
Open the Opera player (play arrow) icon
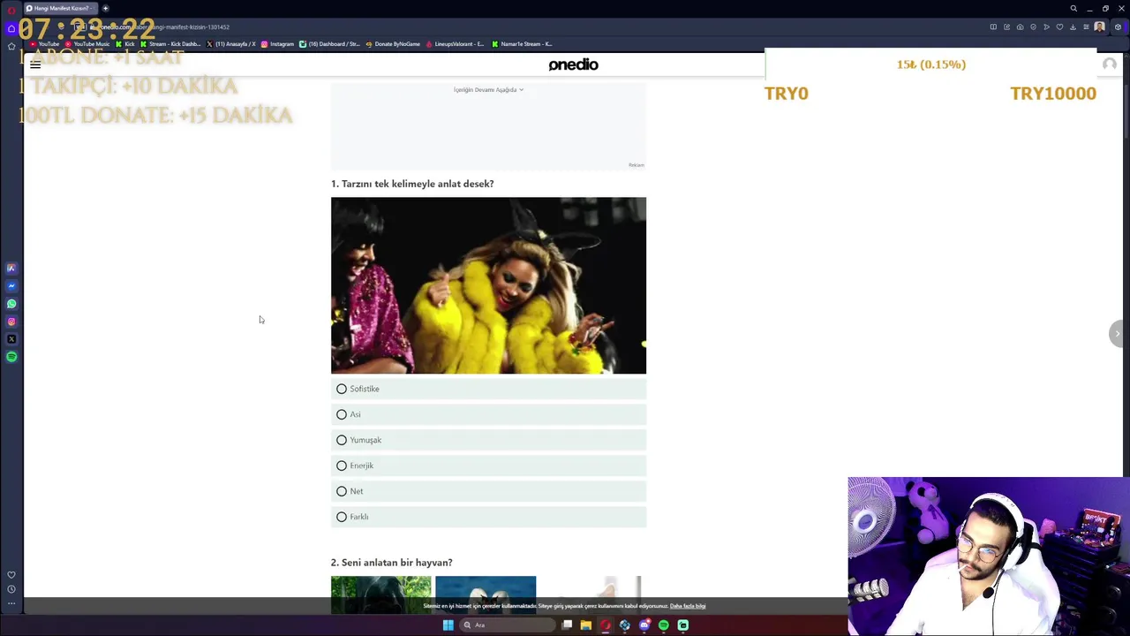(1046, 27)
